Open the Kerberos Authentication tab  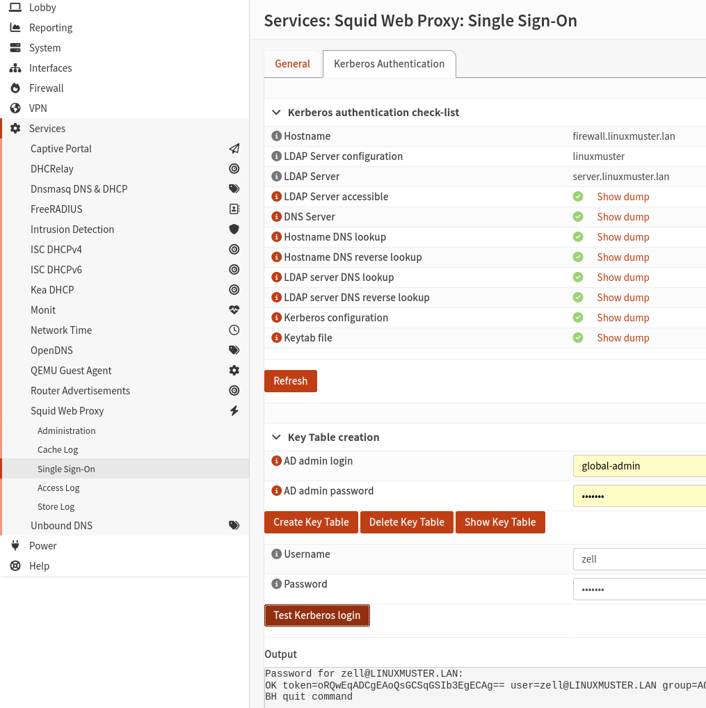(x=389, y=64)
